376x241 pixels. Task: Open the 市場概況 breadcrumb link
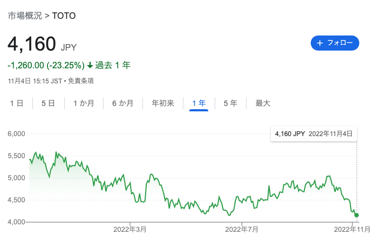25,16
